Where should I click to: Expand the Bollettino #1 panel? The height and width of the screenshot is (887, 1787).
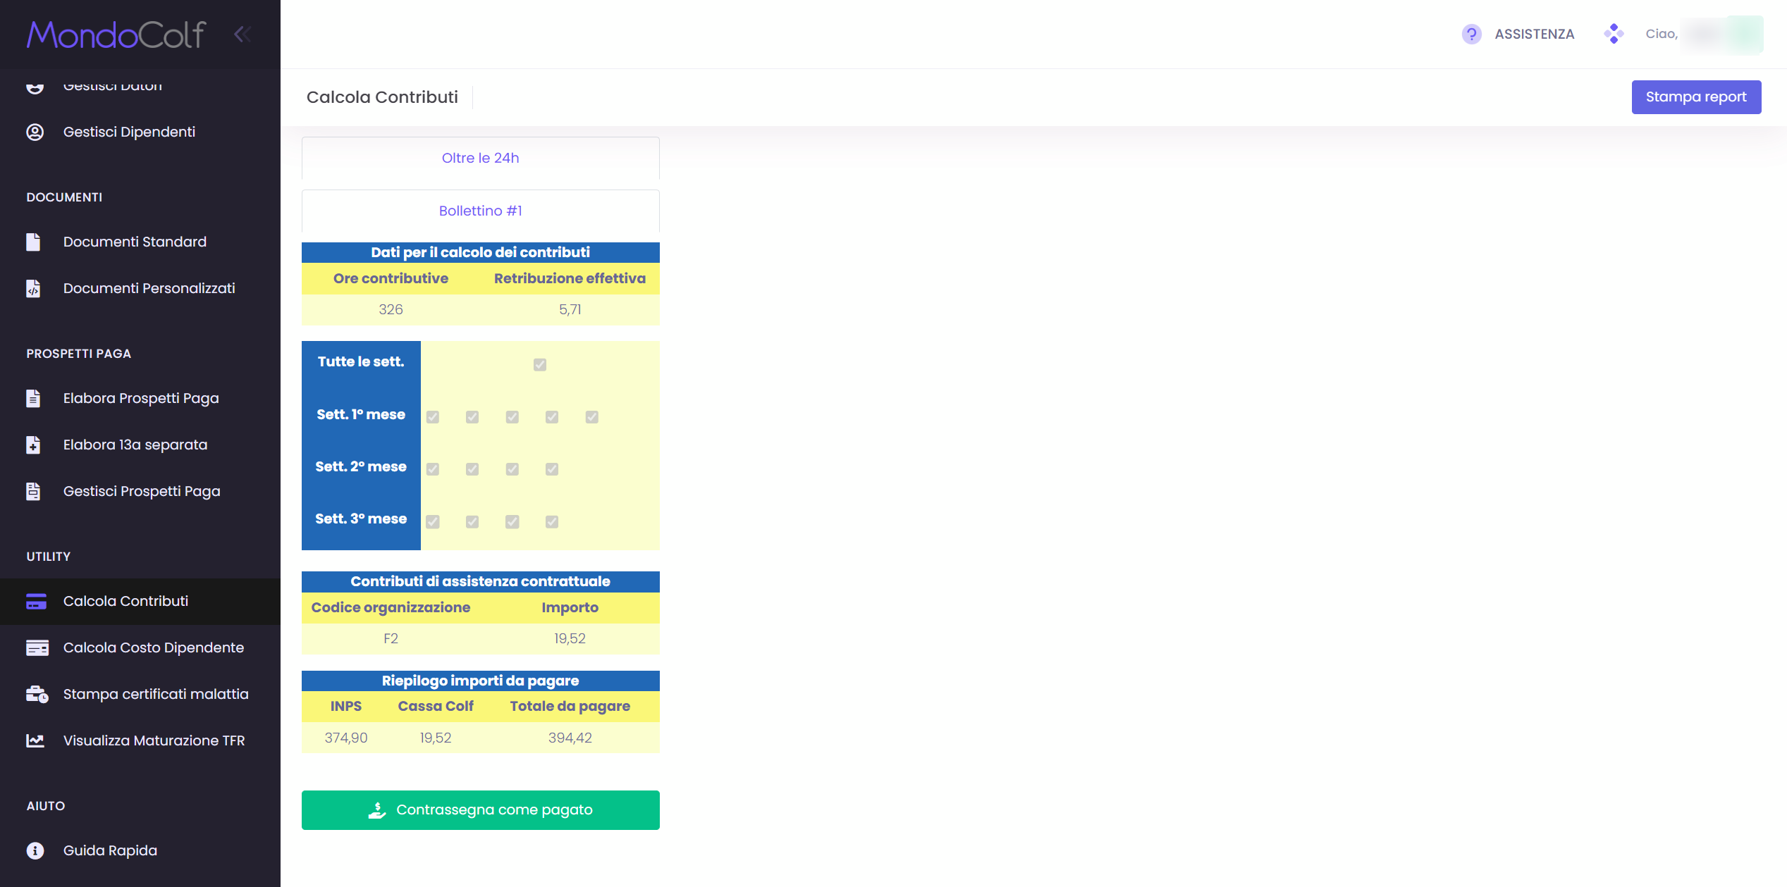point(481,211)
